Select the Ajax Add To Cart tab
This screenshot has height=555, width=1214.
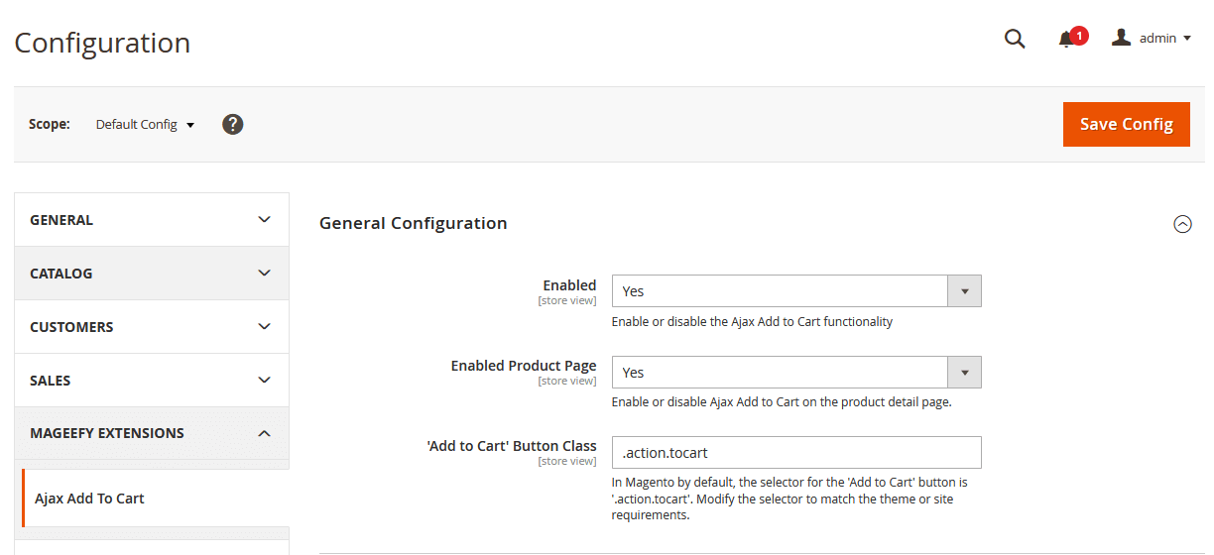pos(89,499)
